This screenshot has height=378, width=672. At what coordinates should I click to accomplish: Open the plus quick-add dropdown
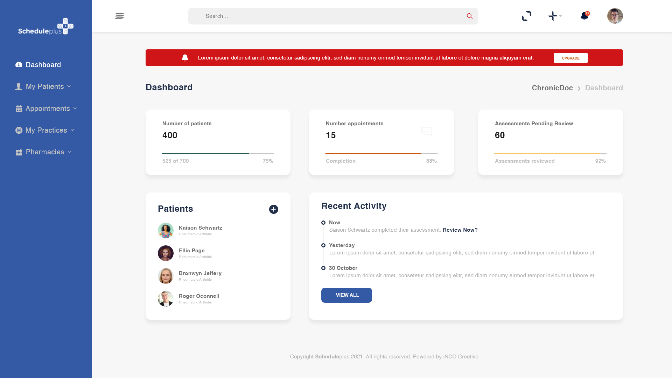[555, 16]
